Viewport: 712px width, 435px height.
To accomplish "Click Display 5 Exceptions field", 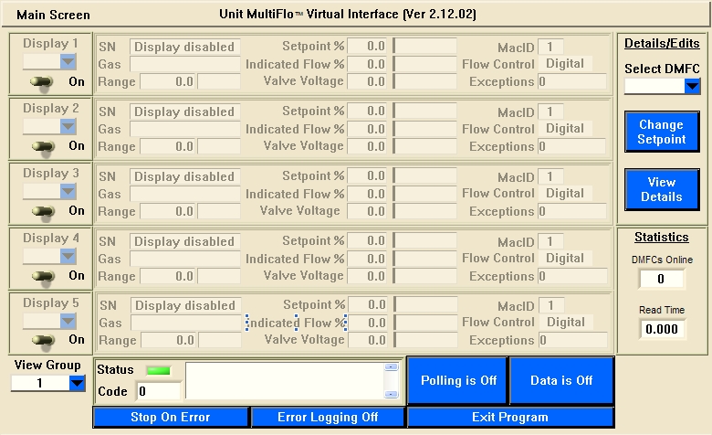I will 573,340.
